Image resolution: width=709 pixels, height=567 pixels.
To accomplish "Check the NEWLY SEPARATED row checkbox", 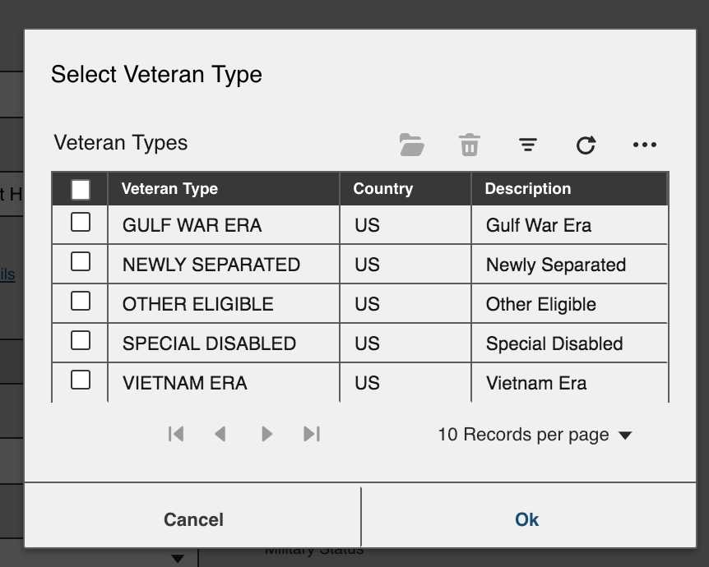I will (x=81, y=261).
